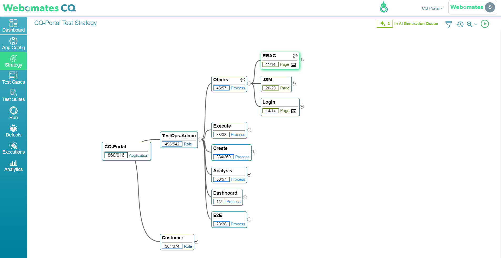
Task: Select the Strategy sidebar item
Action: tap(13, 61)
